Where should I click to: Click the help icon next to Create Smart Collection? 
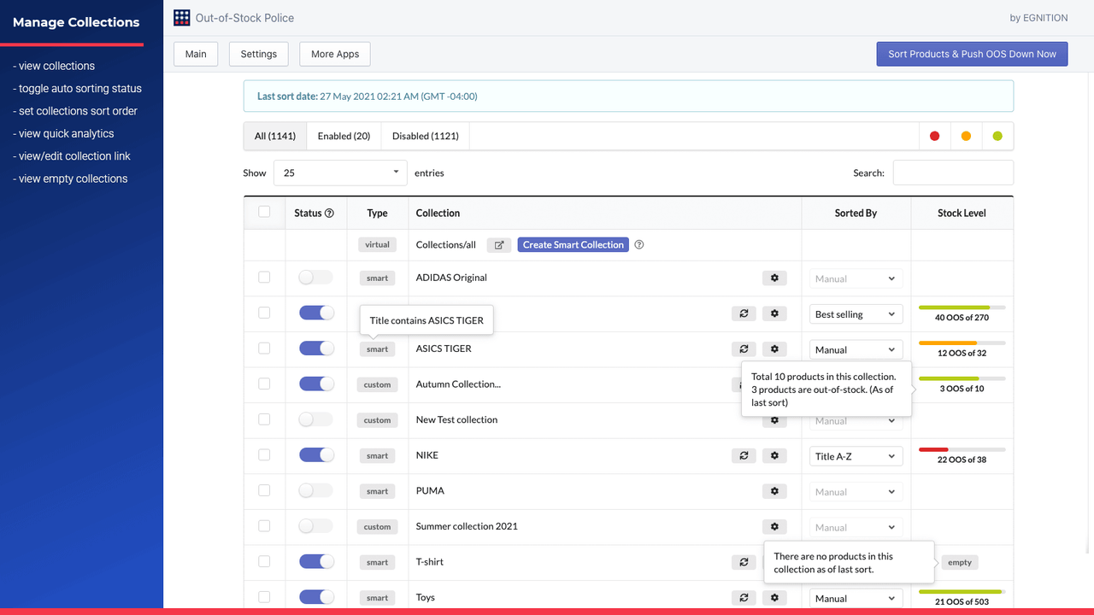click(638, 244)
